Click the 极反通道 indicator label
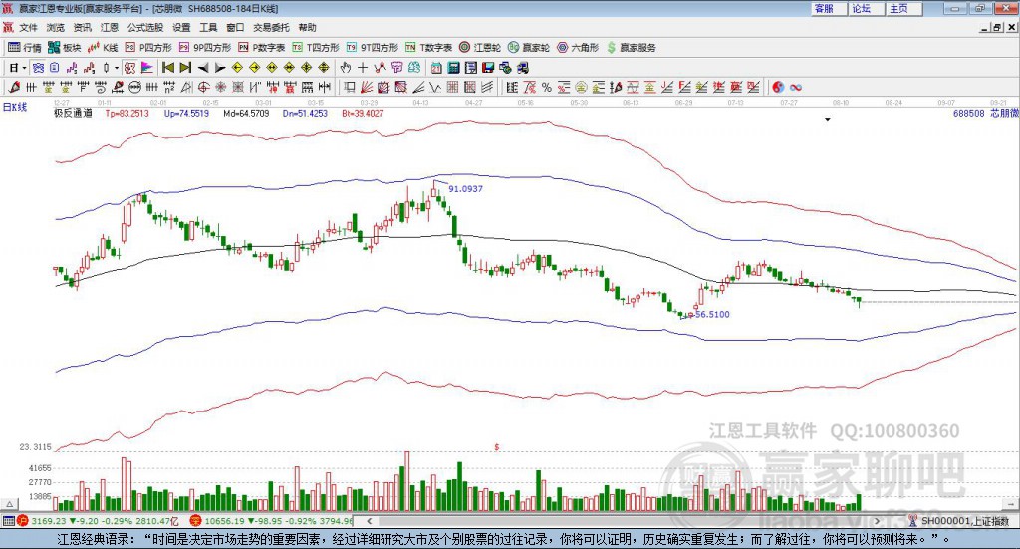 tap(73, 114)
